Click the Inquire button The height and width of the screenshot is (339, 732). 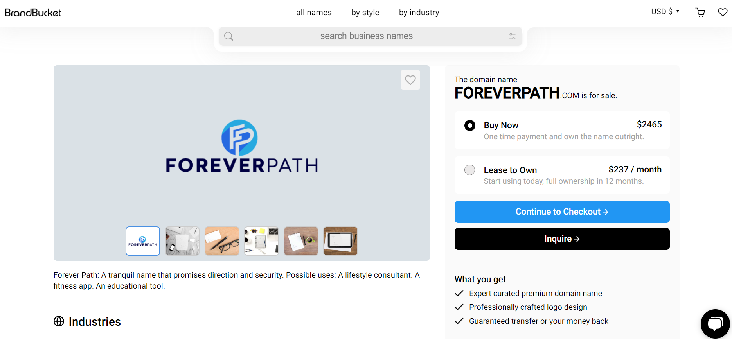click(562, 239)
